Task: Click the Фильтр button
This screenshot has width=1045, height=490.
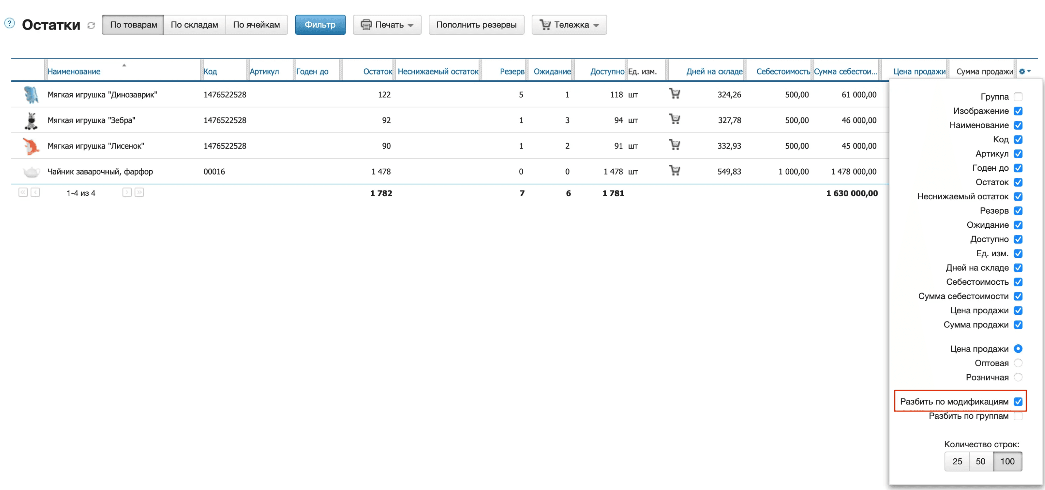Action: 320,25
